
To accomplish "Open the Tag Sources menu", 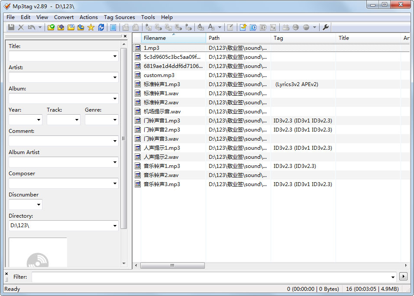I will pos(120,17).
